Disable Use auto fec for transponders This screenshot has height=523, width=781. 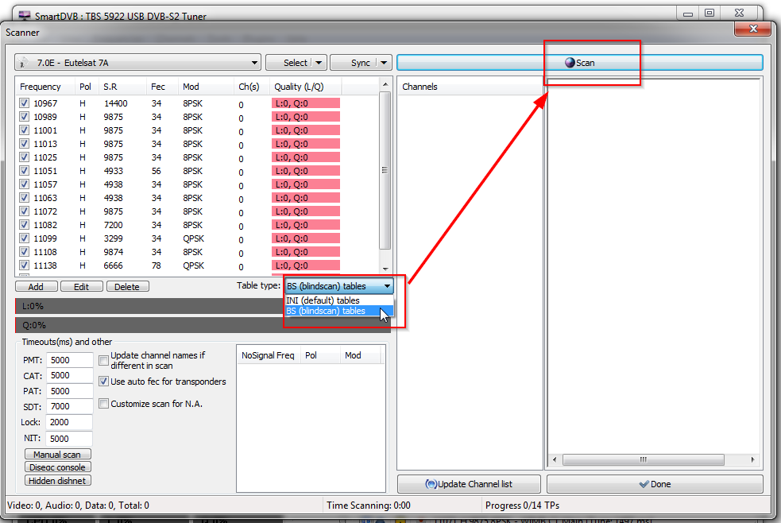pyautogui.click(x=103, y=382)
